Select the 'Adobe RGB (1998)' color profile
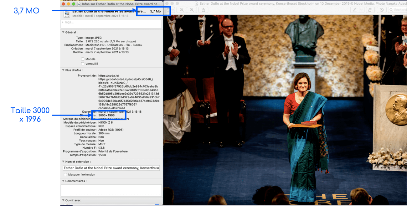The image size is (407, 206). tap(111, 130)
